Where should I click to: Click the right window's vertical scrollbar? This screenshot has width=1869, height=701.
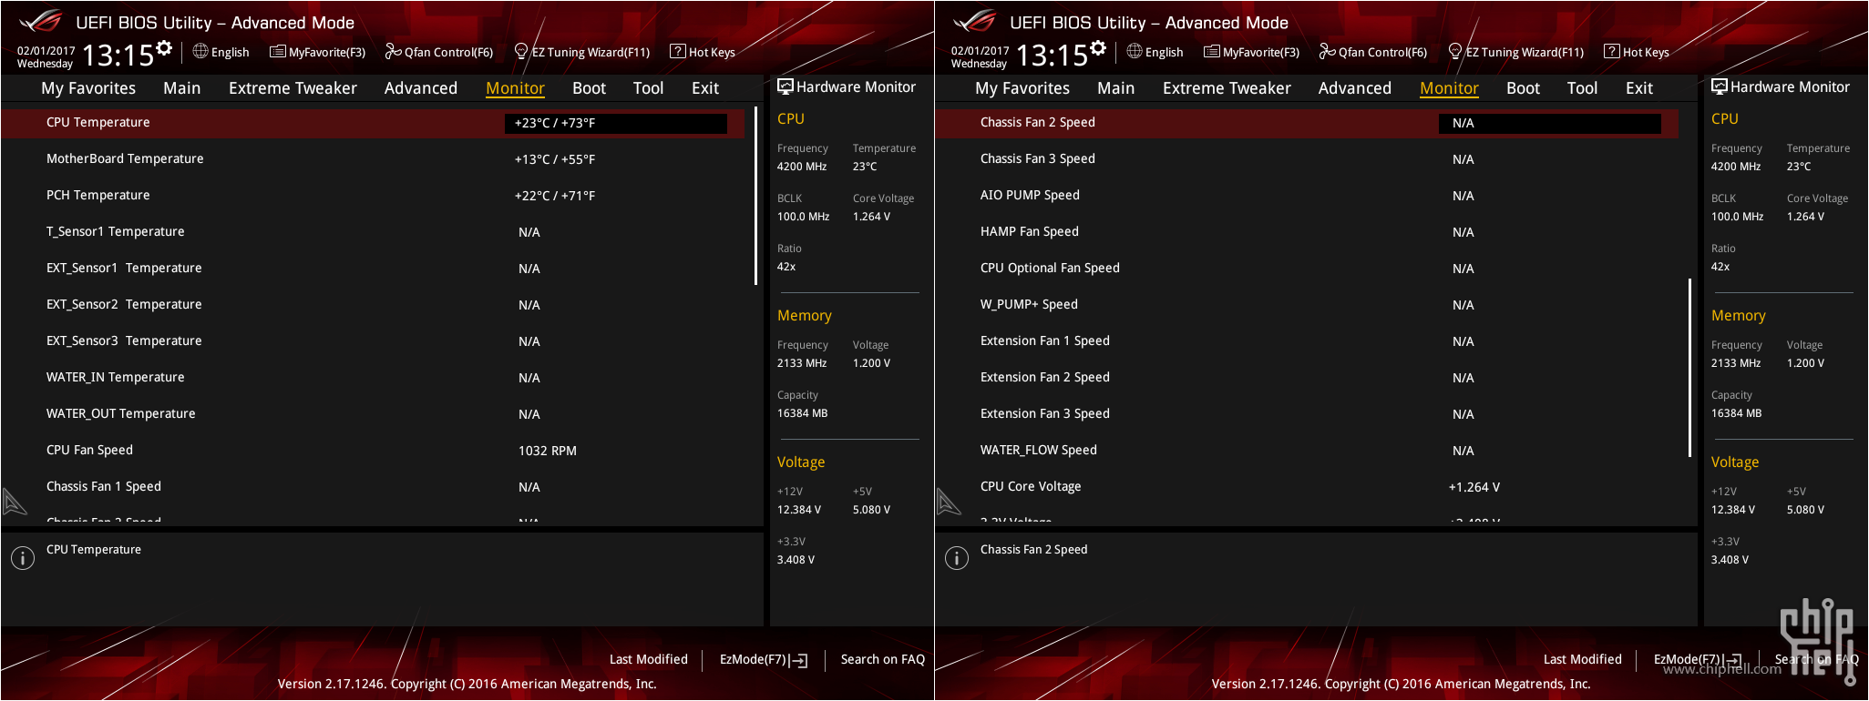[x=1689, y=368]
